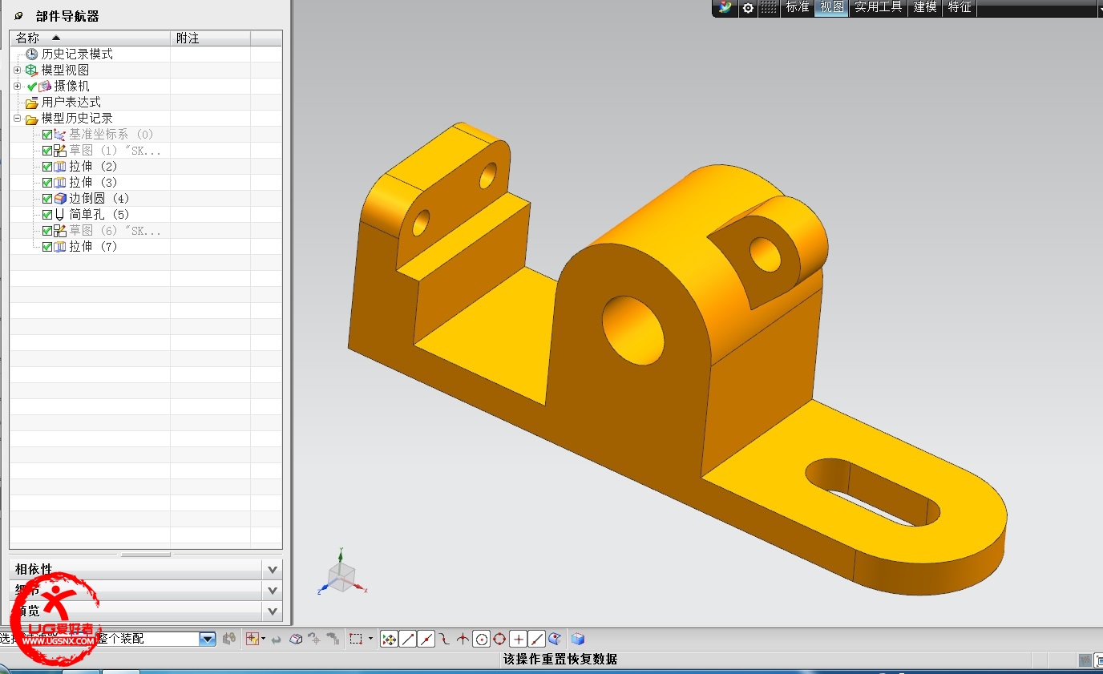Click the dashed rectangle selection icon
1103x674 pixels.
tap(357, 639)
